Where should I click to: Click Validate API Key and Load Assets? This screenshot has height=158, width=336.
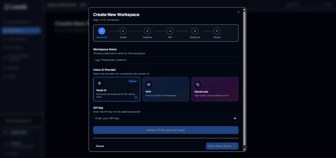pyautogui.click(x=166, y=130)
